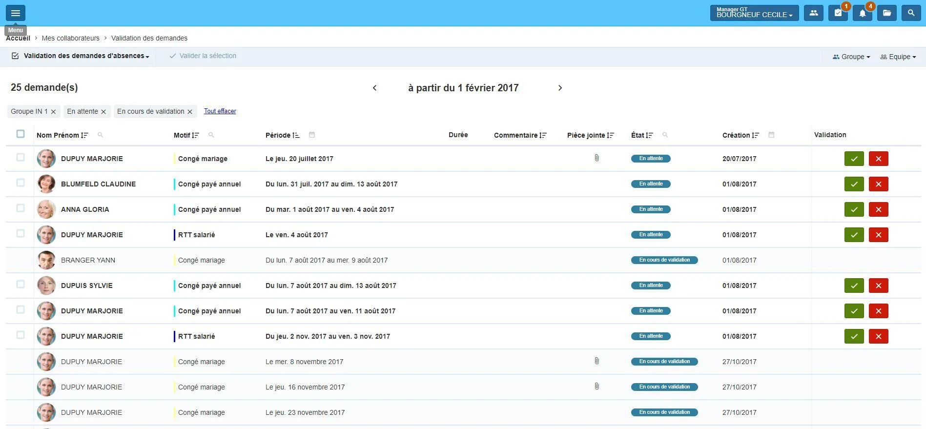Check the Anna Gloria row checkbox
The width and height of the screenshot is (926, 429).
[x=21, y=208]
